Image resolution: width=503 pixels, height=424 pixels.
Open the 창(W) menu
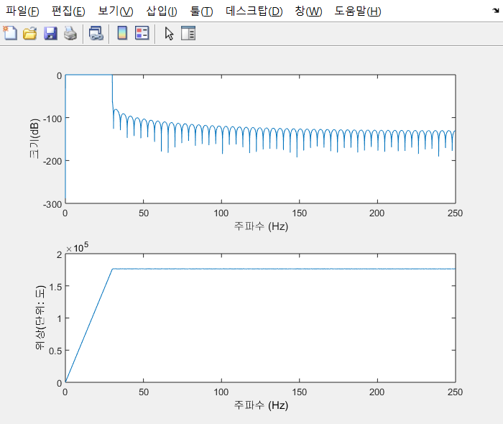tap(308, 11)
